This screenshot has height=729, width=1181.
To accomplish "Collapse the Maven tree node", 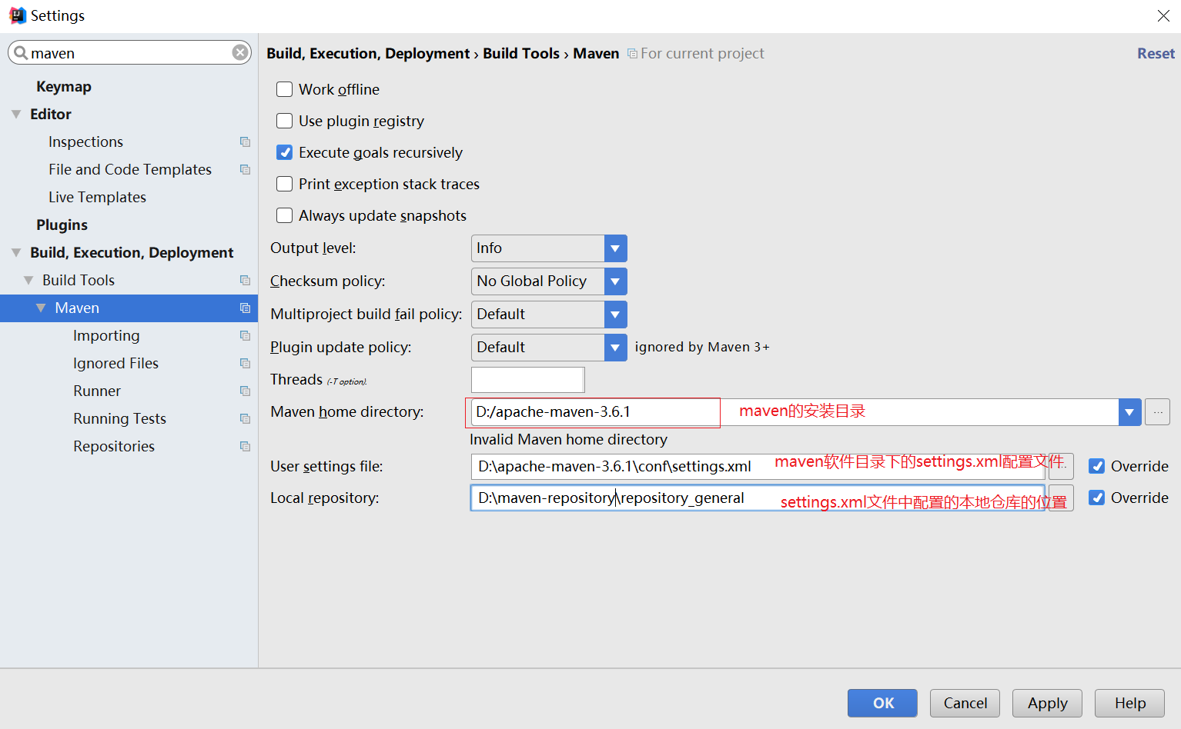I will click(x=41, y=308).
